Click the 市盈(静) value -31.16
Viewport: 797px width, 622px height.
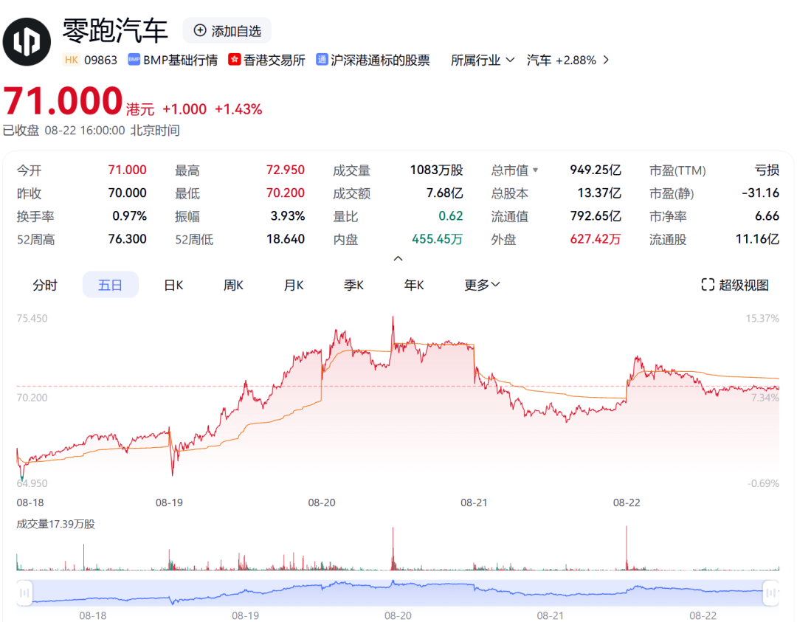[x=760, y=193]
